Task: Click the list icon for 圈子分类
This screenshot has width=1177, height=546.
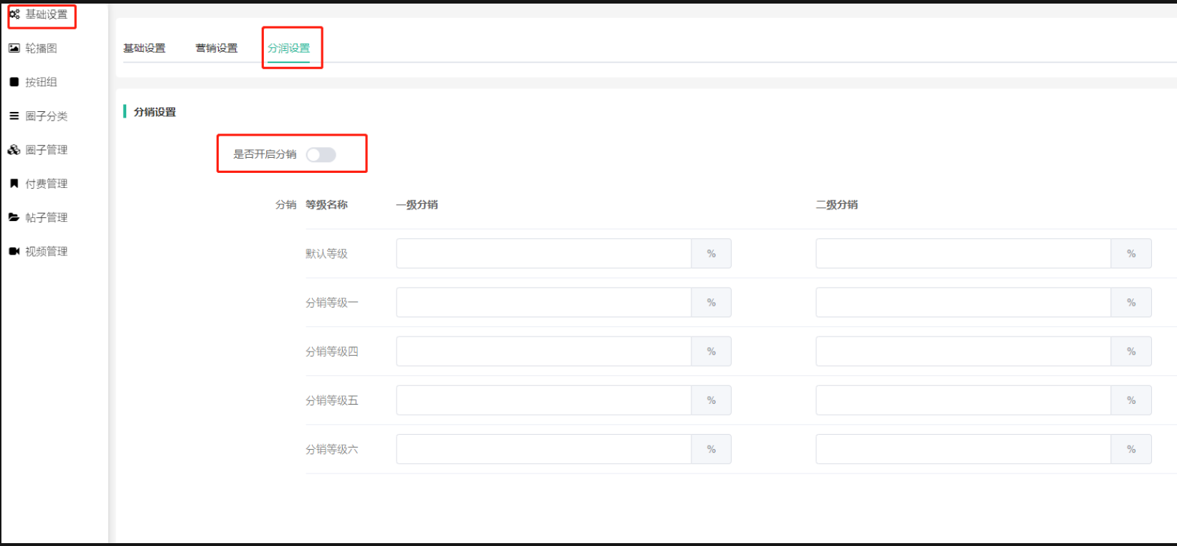Action: tap(14, 116)
